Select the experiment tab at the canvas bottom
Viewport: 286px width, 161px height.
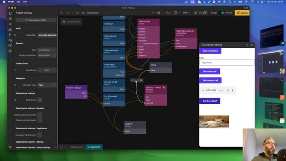(94, 147)
